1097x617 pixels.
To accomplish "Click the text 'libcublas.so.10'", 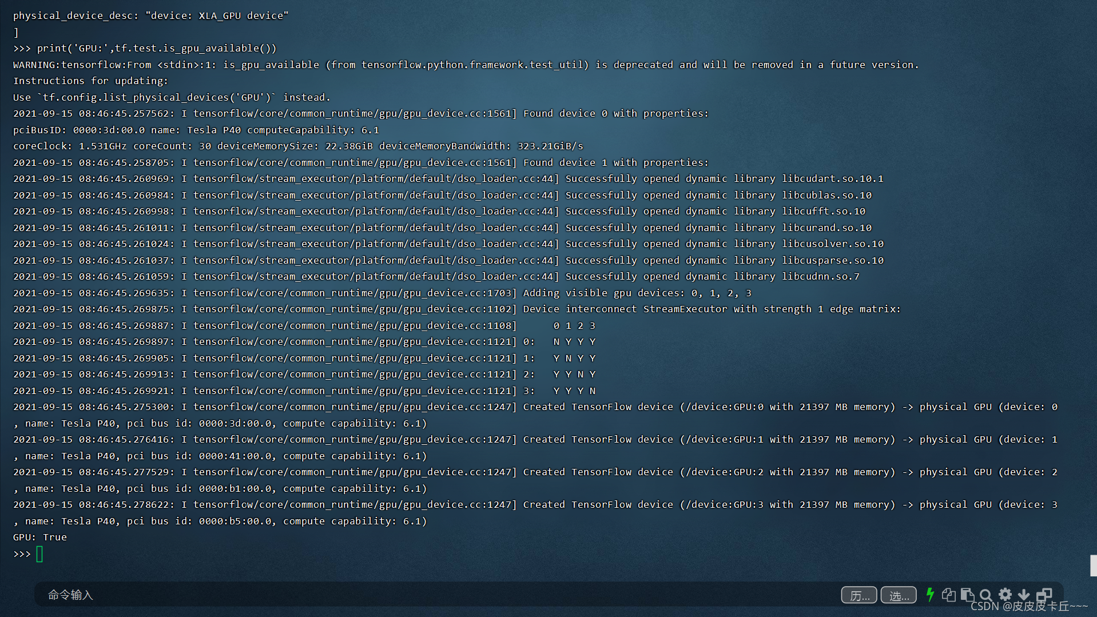I will [x=827, y=196].
